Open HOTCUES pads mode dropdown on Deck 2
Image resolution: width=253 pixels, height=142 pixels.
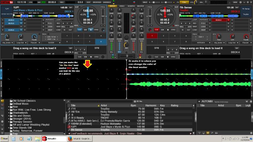point(201,43)
